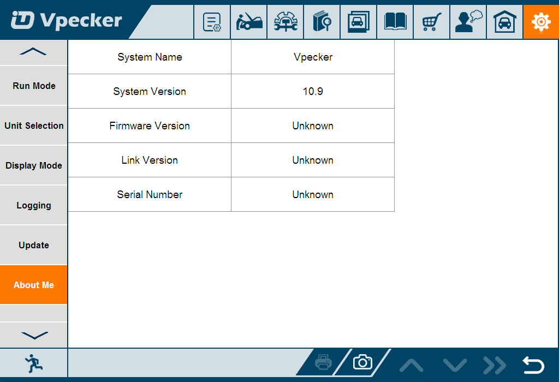Image resolution: width=559 pixels, height=382 pixels.
Task: Open the vehicle diagnostics car-hood icon
Action: click(x=249, y=22)
